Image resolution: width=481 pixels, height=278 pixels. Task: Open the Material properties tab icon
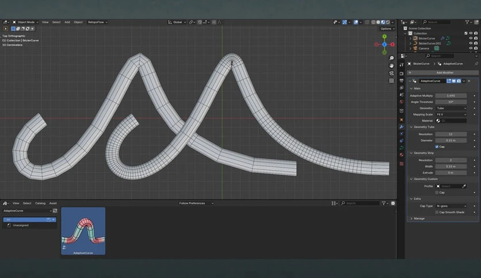point(402,155)
